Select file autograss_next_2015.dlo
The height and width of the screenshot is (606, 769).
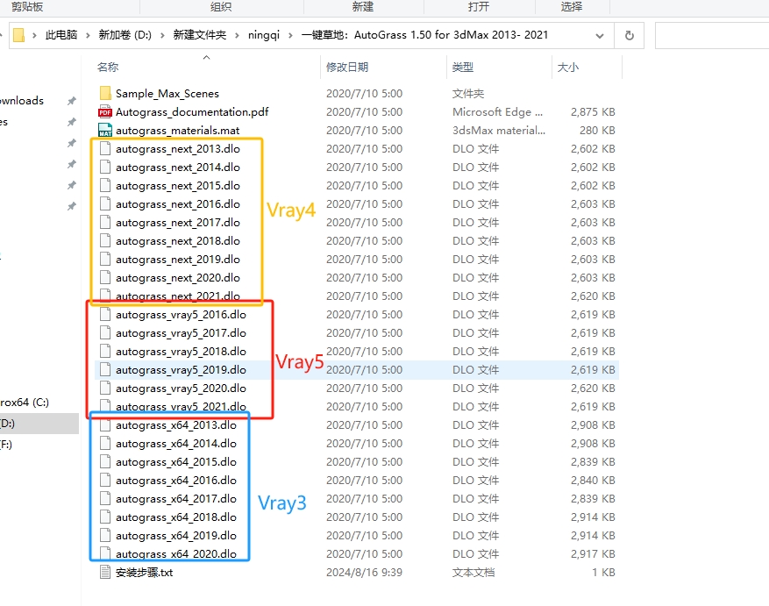coord(177,185)
